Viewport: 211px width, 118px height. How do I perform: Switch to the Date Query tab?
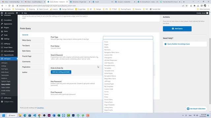(32, 51)
